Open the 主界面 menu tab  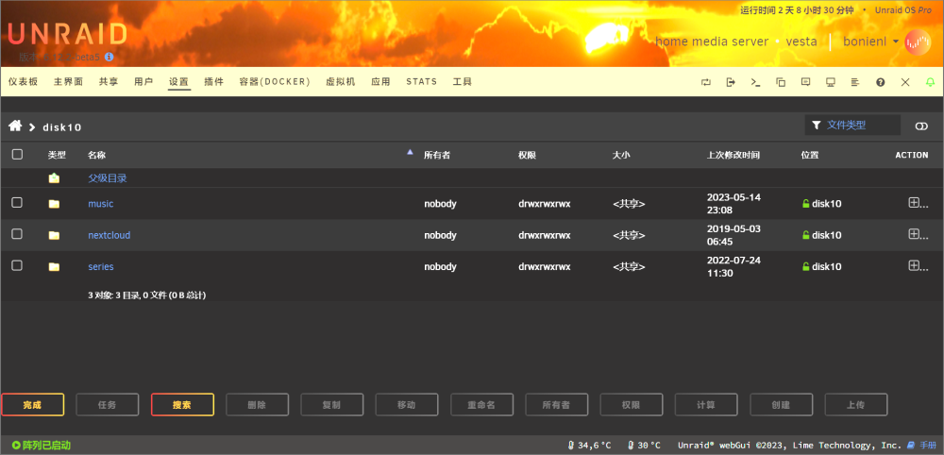click(x=68, y=82)
